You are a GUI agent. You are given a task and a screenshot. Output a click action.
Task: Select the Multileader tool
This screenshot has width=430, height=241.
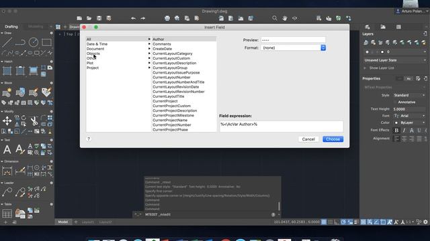(x=7, y=192)
